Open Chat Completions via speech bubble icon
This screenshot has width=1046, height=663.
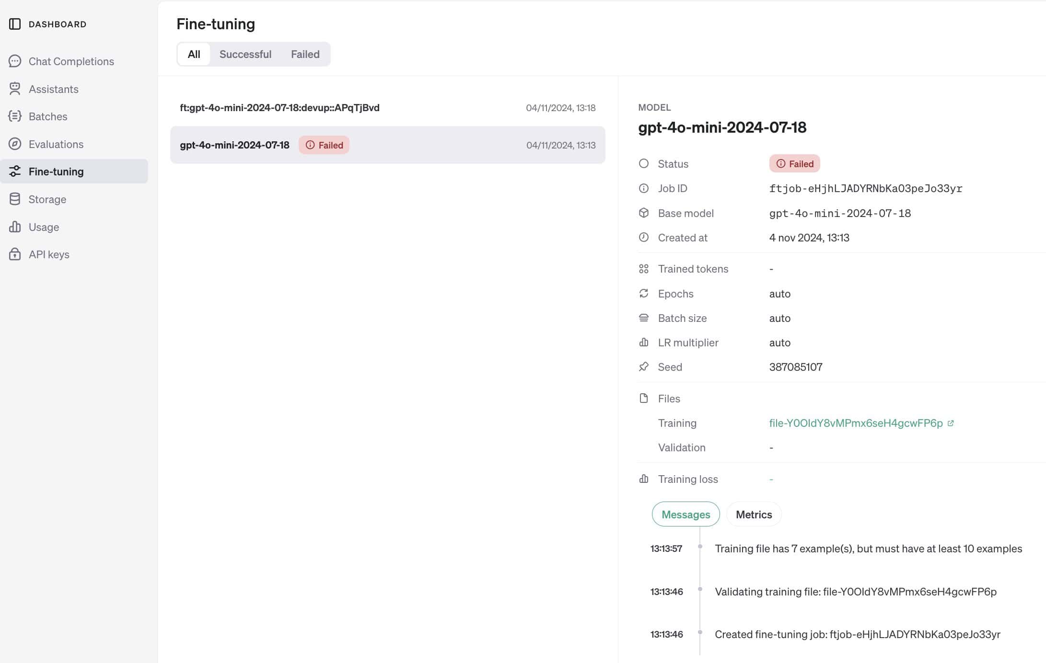[15, 61]
